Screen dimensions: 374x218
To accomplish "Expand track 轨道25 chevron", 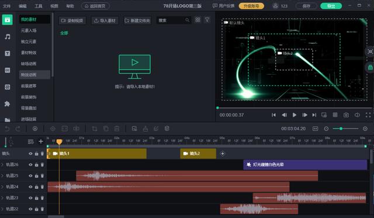I will [x=2, y=176].
